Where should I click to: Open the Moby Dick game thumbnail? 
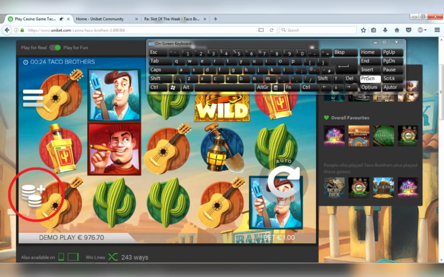(x=334, y=188)
